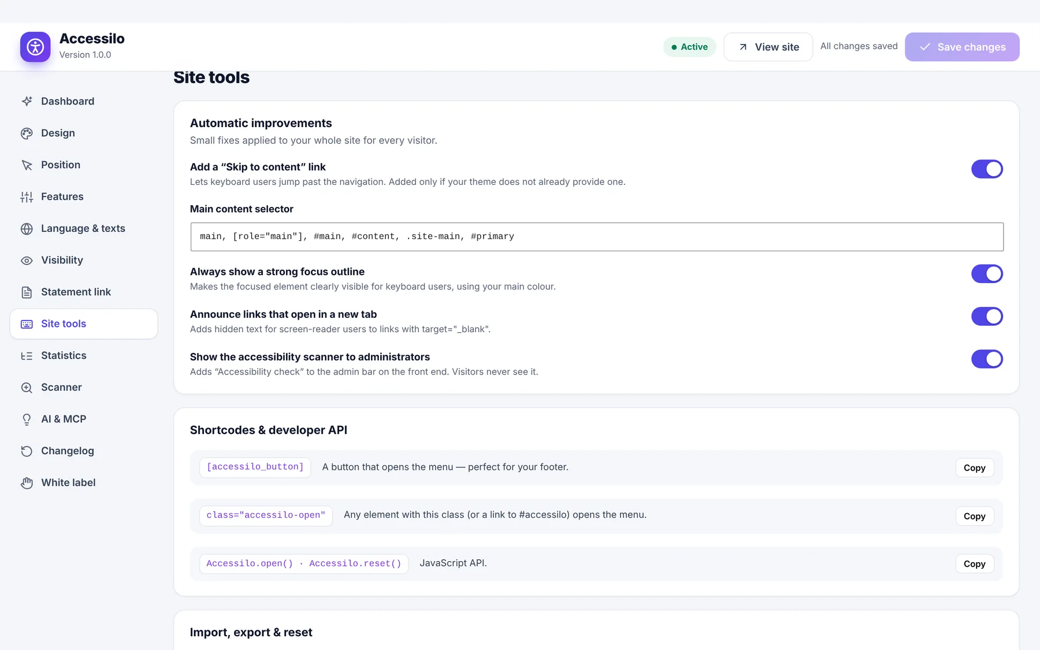Image resolution: width=1040 pixels, height=650 pixels.
Task: Disable the strong focus outline switch
Action: [987, 274]
